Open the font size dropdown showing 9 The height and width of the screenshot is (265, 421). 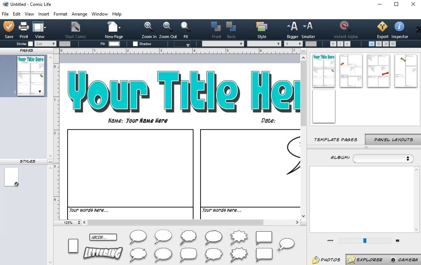coord(294,44)
